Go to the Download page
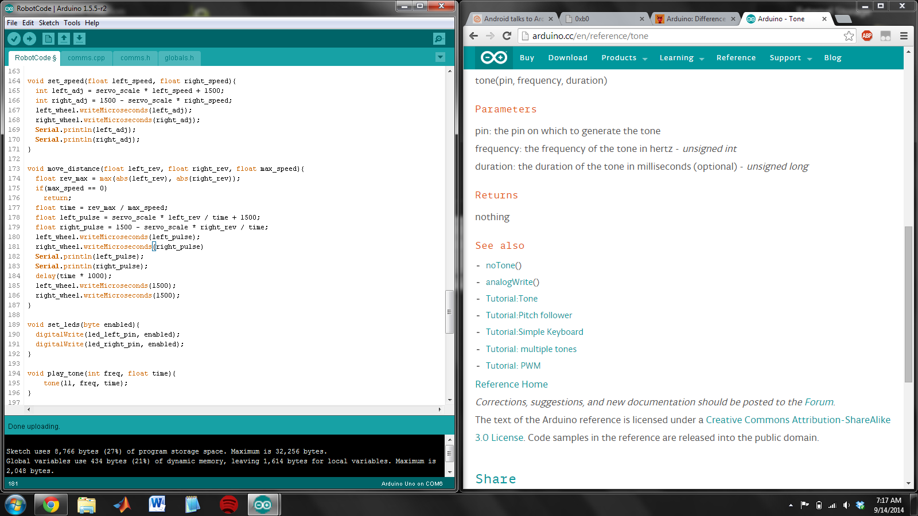 [x=567, y=58]
